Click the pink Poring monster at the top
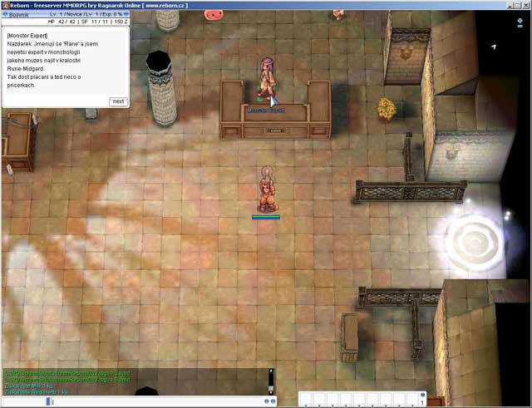 213,14
